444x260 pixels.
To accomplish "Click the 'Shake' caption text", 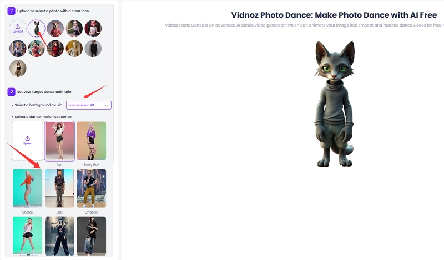I will (27, 212).
